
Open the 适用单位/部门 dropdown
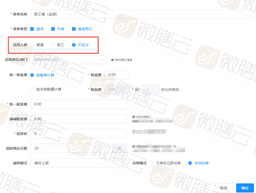(68, 59)
